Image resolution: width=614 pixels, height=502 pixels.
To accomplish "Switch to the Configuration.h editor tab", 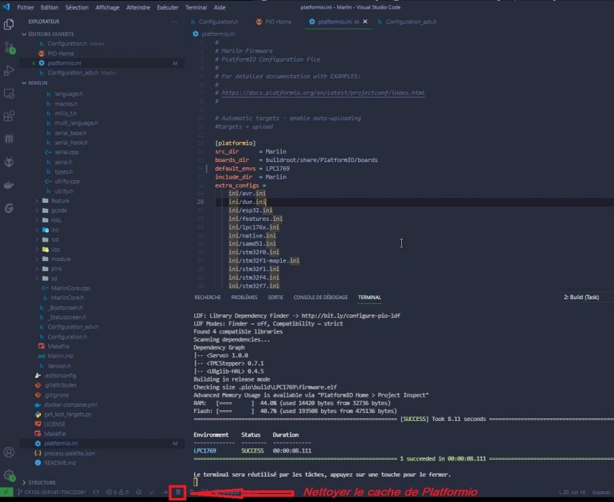I will [215, 22].
